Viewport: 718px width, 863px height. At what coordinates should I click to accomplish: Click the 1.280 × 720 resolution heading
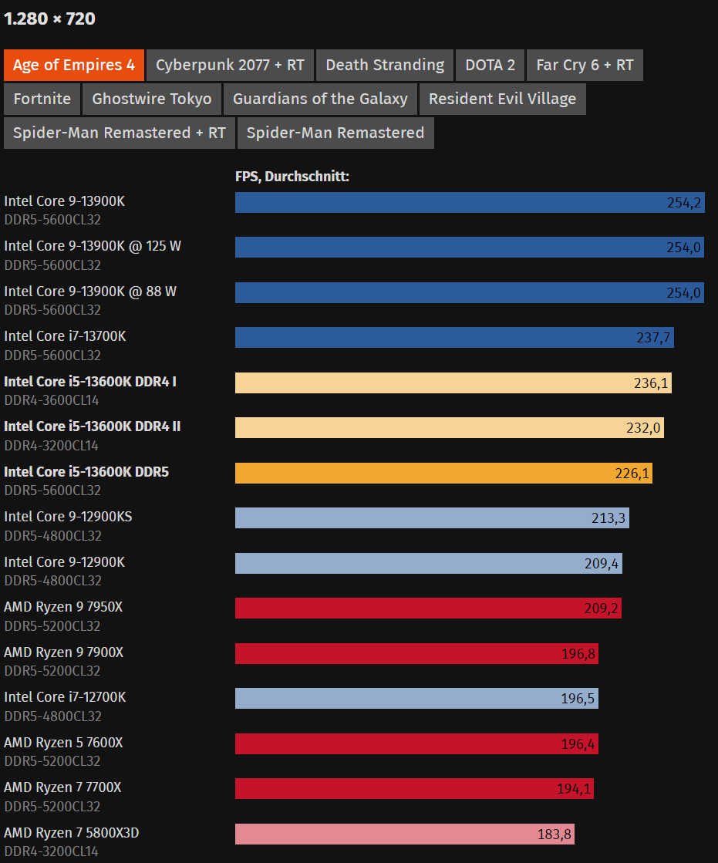click(x=49, y=19)
